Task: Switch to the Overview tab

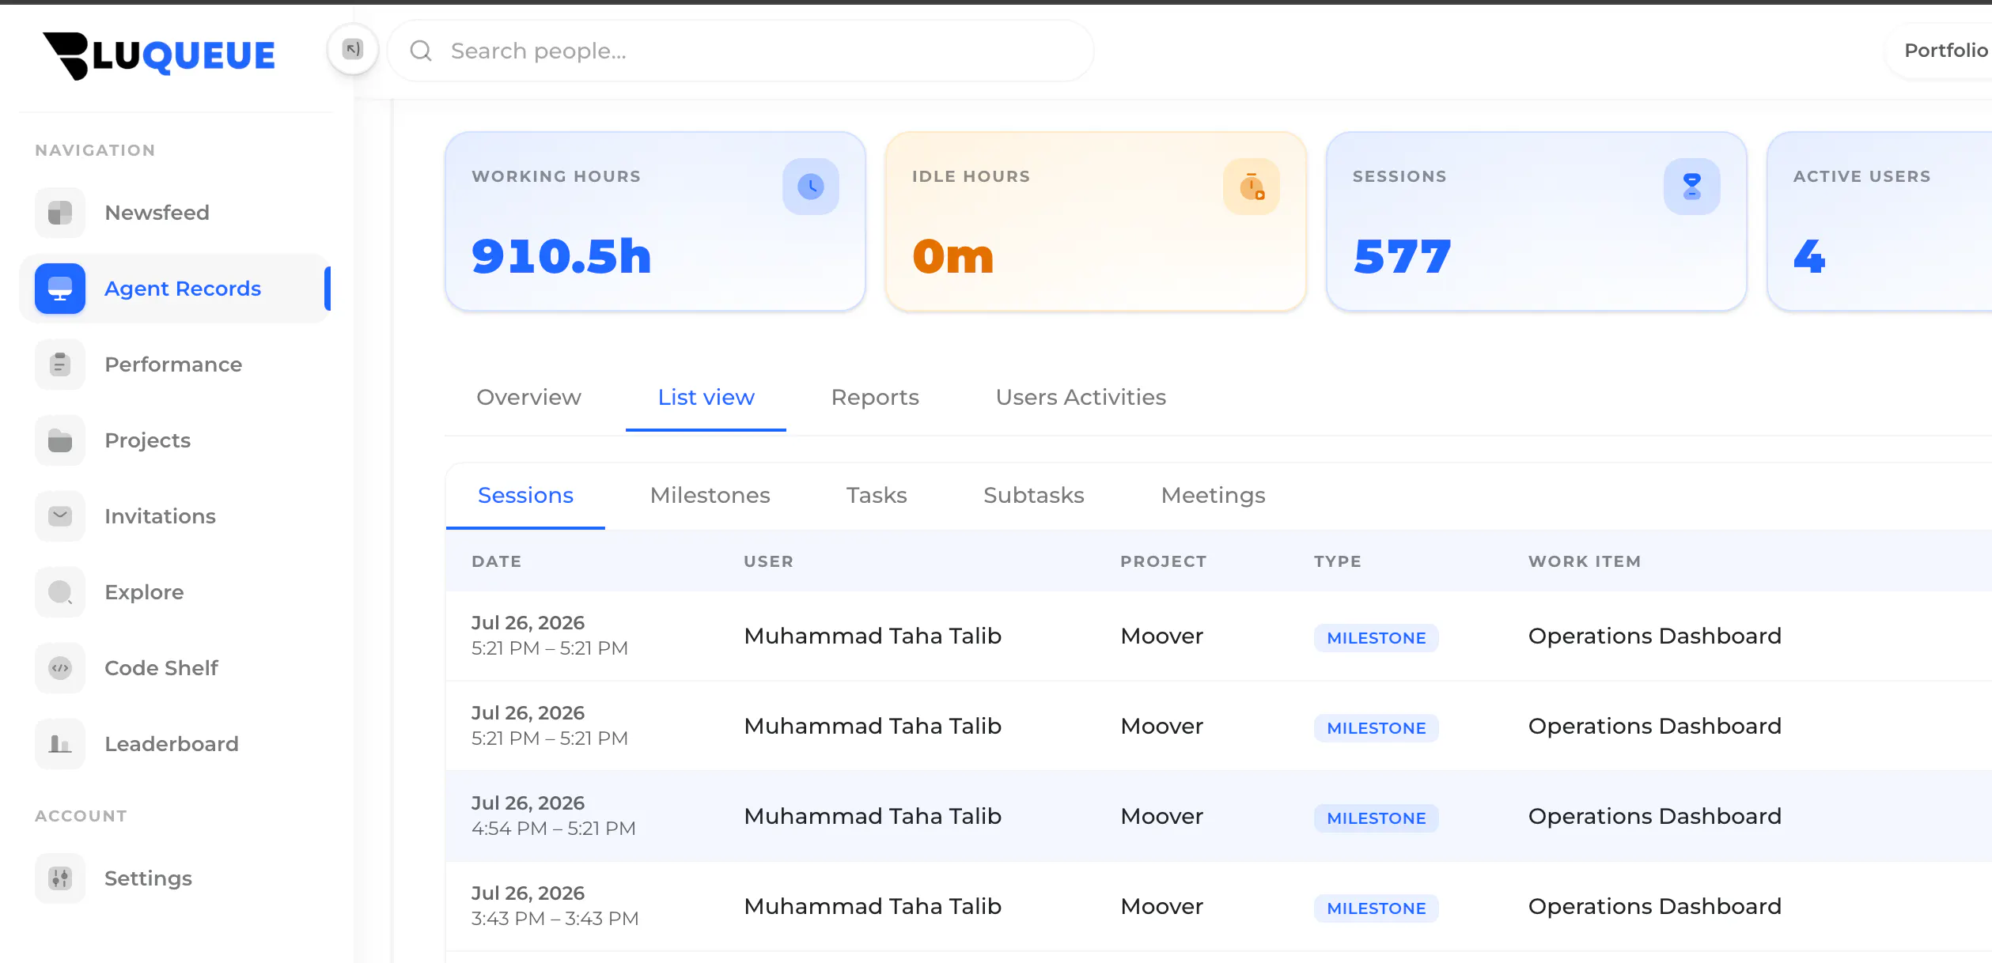Action: point(528,397)
